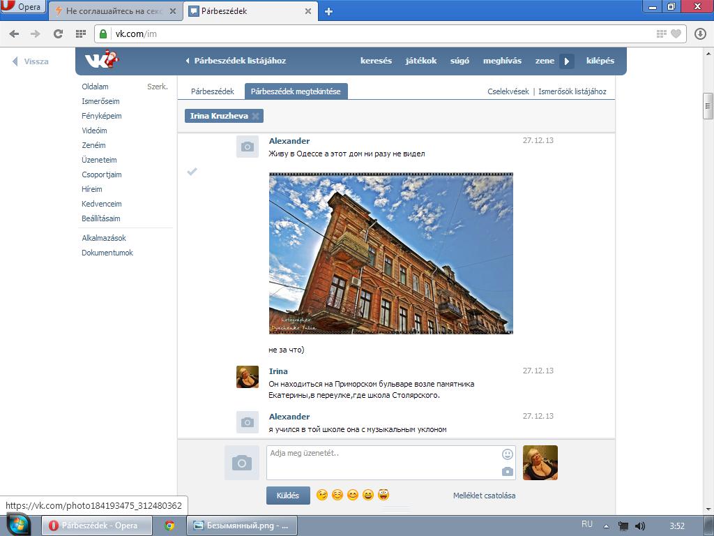Viewport: 714px width, 536px height.
Task: Open Fényképeim in the sidebar
Action: click(x=102, y=116)
